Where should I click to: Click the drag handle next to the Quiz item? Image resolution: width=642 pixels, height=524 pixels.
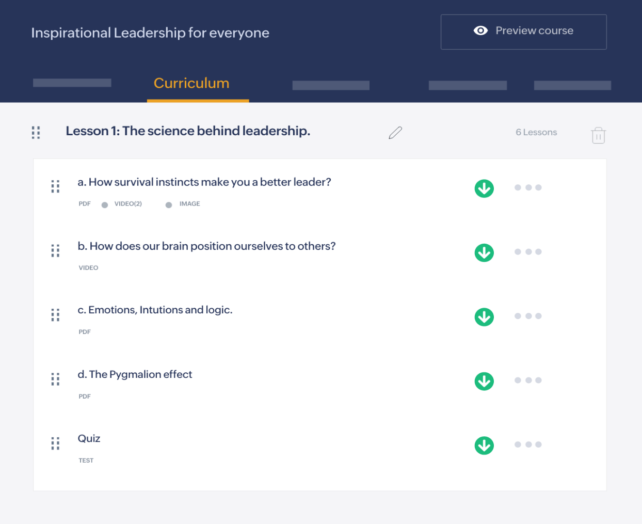click(x=55, y=443)
